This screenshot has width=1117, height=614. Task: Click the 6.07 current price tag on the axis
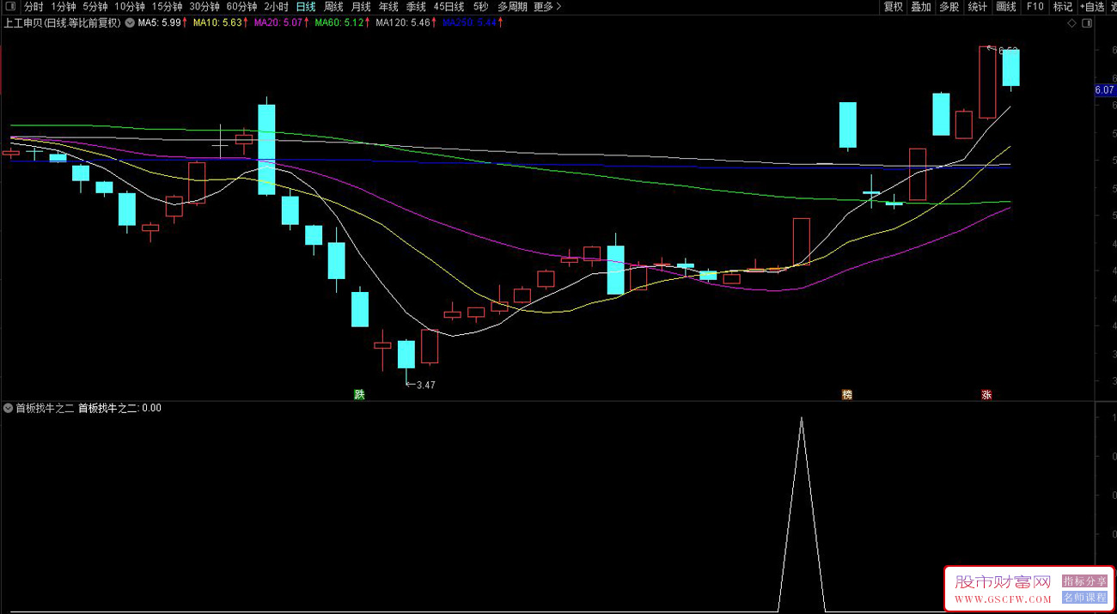[x=1104, y=89]
